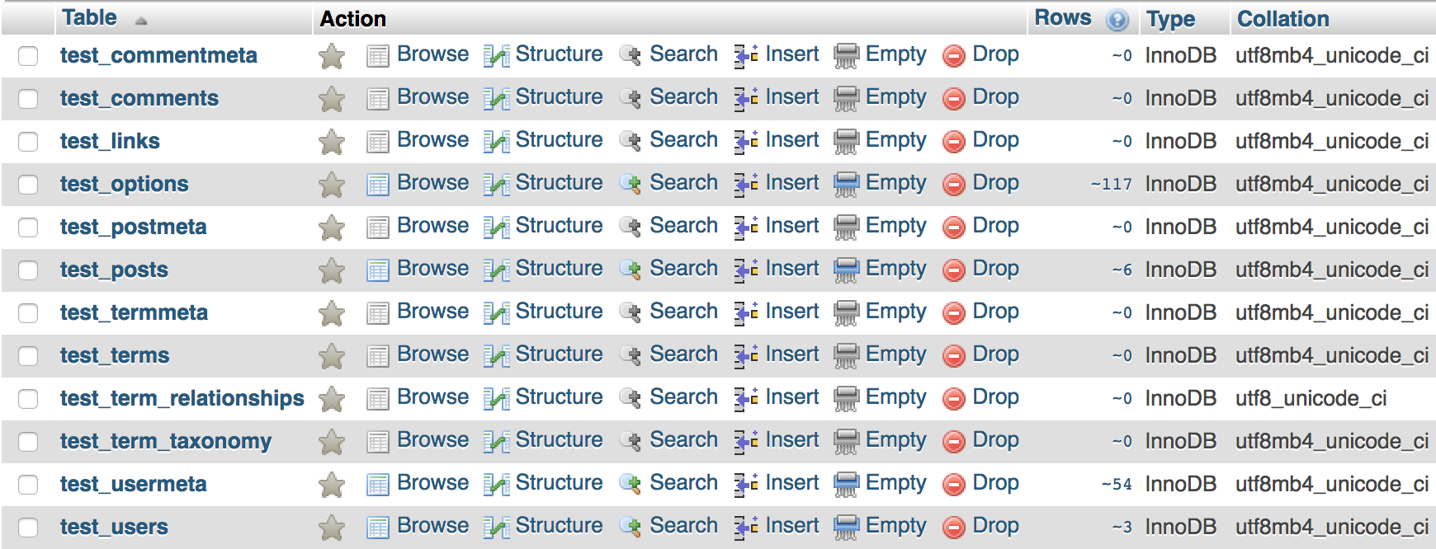
Task: Click the Insert icon for test_postmeta
Action: coord(746,227)
